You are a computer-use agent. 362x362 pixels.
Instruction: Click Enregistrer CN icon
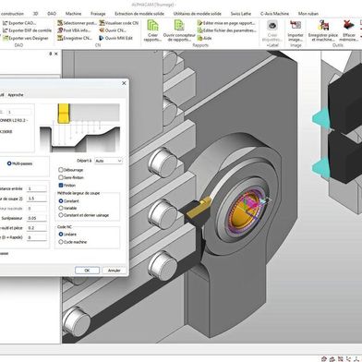(x=60, y=38)
